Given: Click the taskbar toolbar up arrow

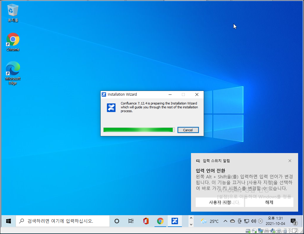Looking at the screenshot, I should pos(191,218).
